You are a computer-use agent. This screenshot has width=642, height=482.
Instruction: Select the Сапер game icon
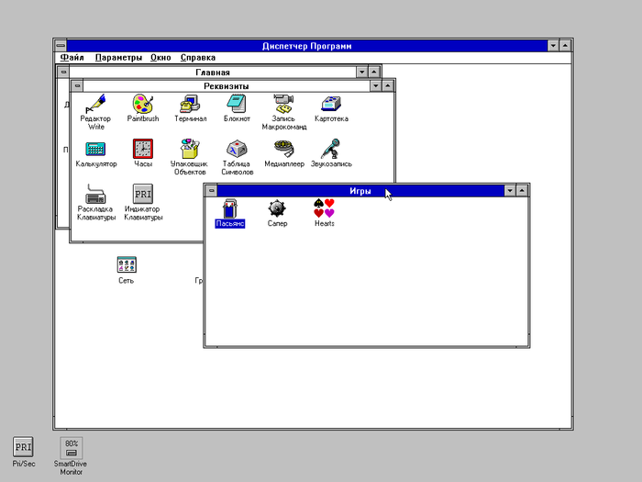pos(277,208)
